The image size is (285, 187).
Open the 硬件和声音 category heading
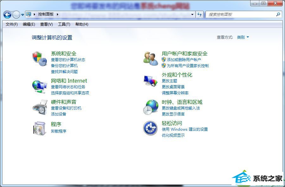pos(64,102)
